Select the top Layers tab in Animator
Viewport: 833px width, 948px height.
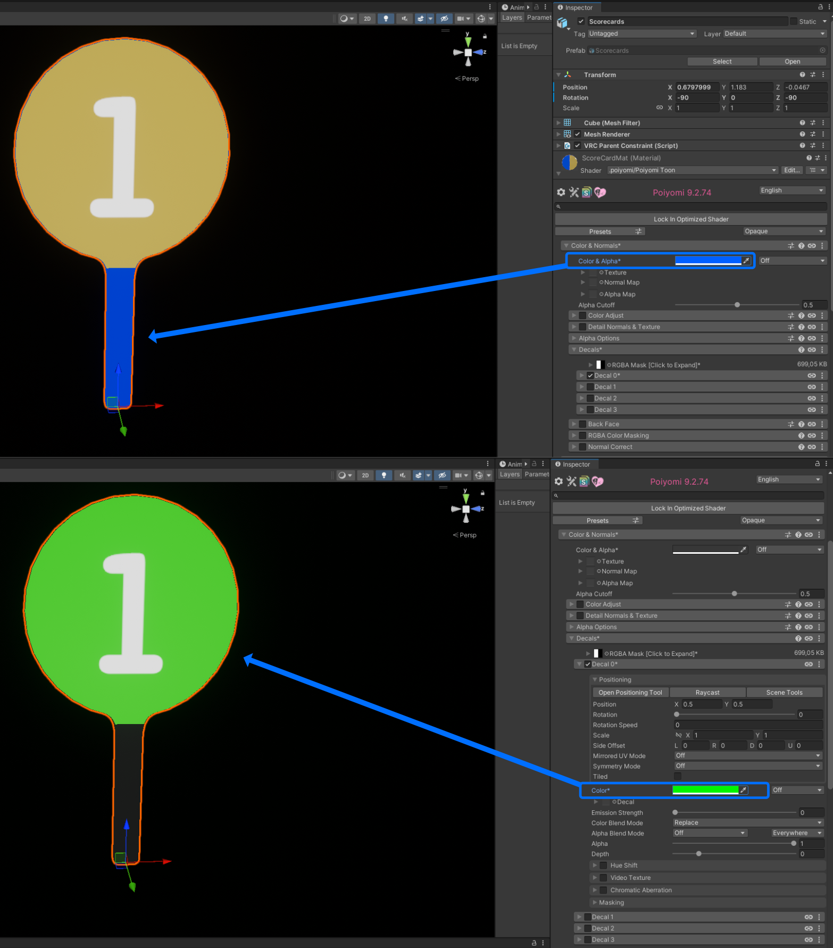[x=512, y=18]
